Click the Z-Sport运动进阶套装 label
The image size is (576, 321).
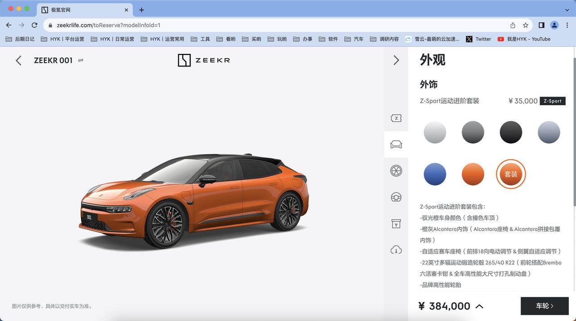[450, 101]
